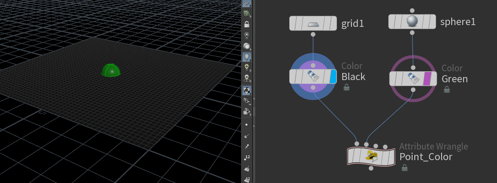The width and height of the screenshot is (497, 183).
Task: Toggle display point trails icon
Action: [247, 146]
